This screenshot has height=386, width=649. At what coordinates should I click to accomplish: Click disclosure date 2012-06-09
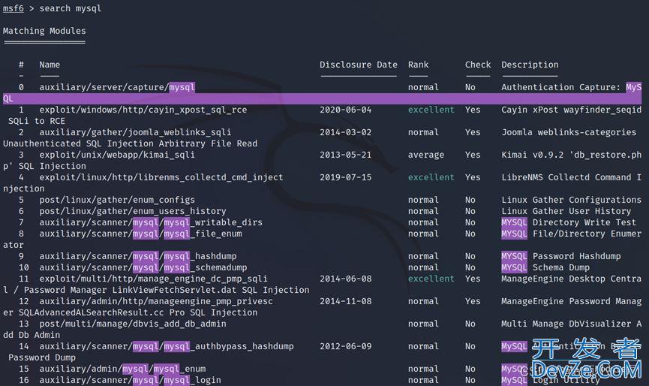pos(346,346)
